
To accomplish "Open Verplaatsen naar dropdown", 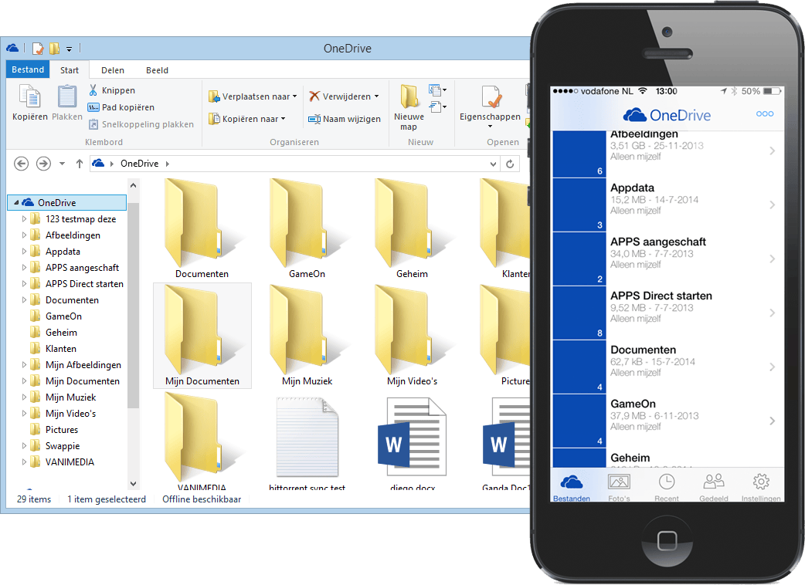I will click(253, 96).
